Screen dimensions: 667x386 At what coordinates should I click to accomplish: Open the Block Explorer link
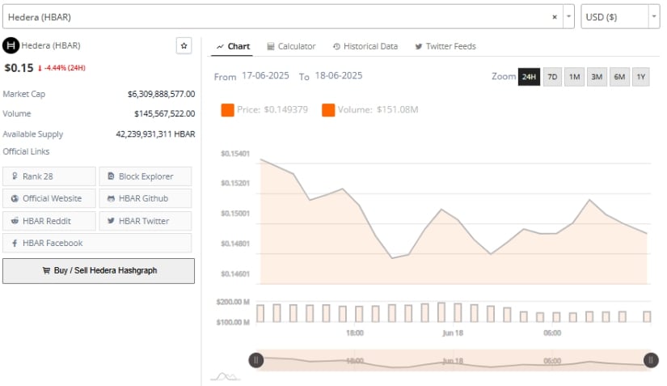click(x=145, y=176)
